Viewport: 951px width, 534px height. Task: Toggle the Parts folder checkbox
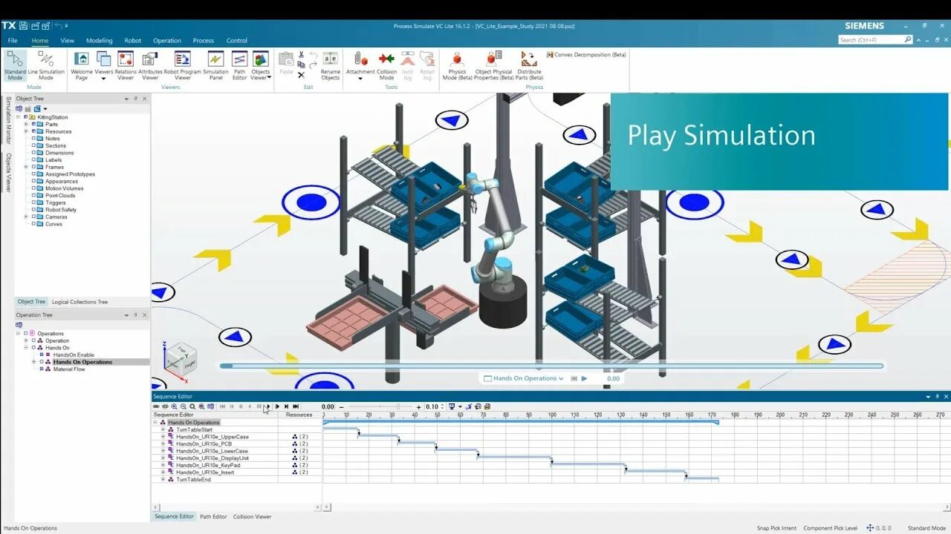pyautogui.click(x=34, y=125)
